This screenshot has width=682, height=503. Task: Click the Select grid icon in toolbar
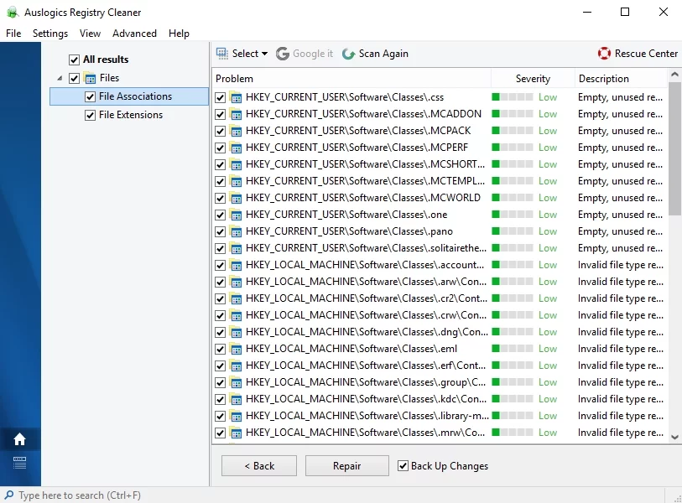coord(222,54)
